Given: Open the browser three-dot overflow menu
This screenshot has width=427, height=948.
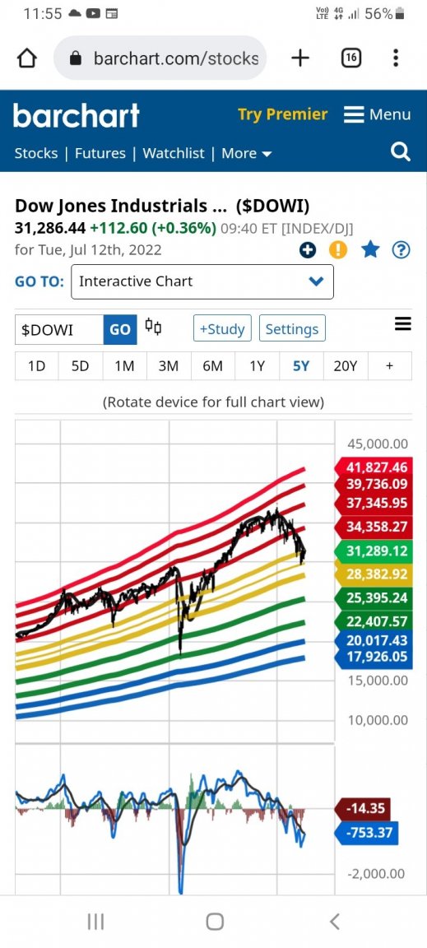Looking at the screenshot, I should pyautogui.click(x=396, y=58).
